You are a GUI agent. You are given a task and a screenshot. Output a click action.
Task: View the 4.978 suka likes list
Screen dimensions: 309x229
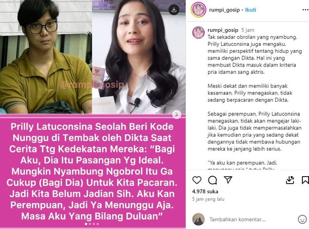coord(205,192)
